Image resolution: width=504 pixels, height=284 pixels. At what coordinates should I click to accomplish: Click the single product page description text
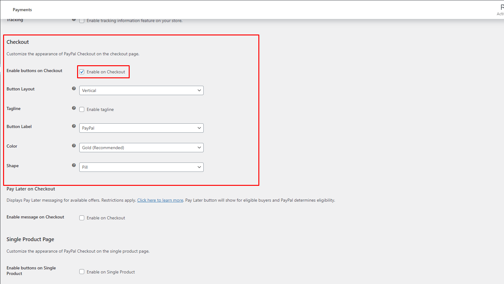(x=78, y=251)
